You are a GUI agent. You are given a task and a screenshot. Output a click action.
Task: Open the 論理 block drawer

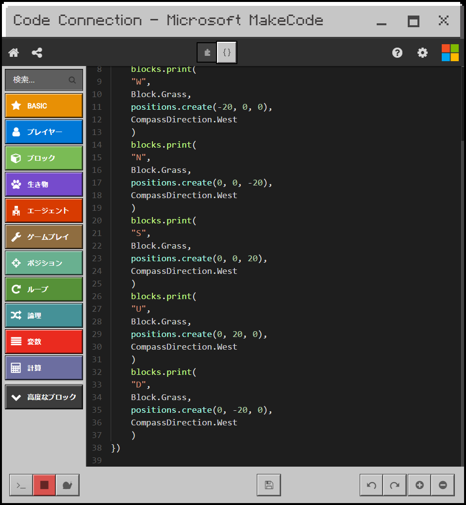44,315
